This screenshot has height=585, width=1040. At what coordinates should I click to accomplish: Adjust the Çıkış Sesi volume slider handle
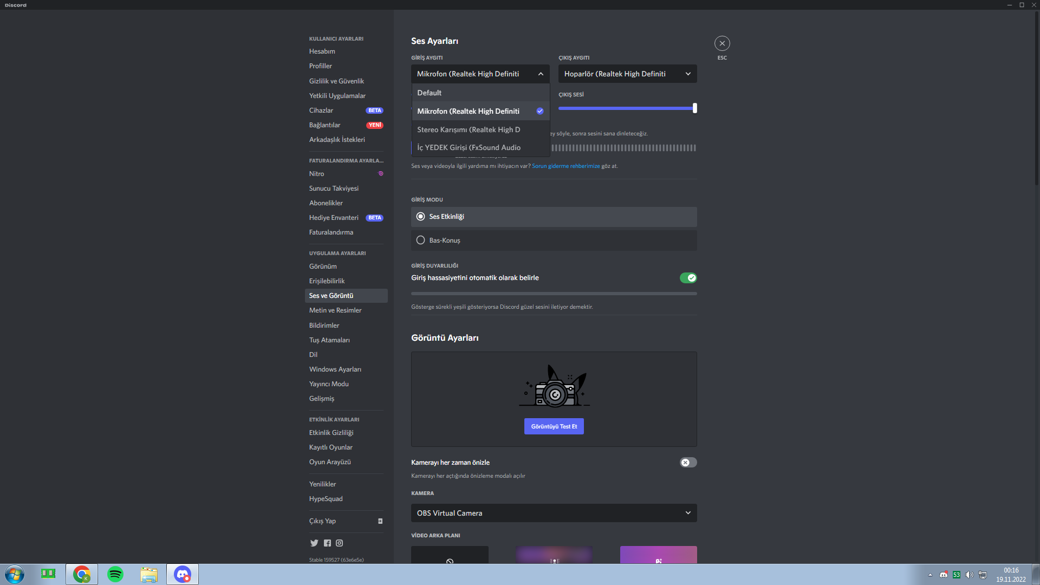click(x=694, y=108)
